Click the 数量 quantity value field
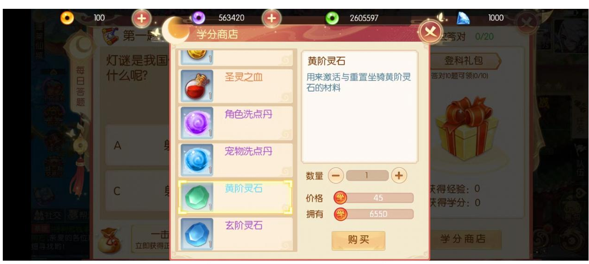Screen dimensions: 589x264 pos(367,176)
